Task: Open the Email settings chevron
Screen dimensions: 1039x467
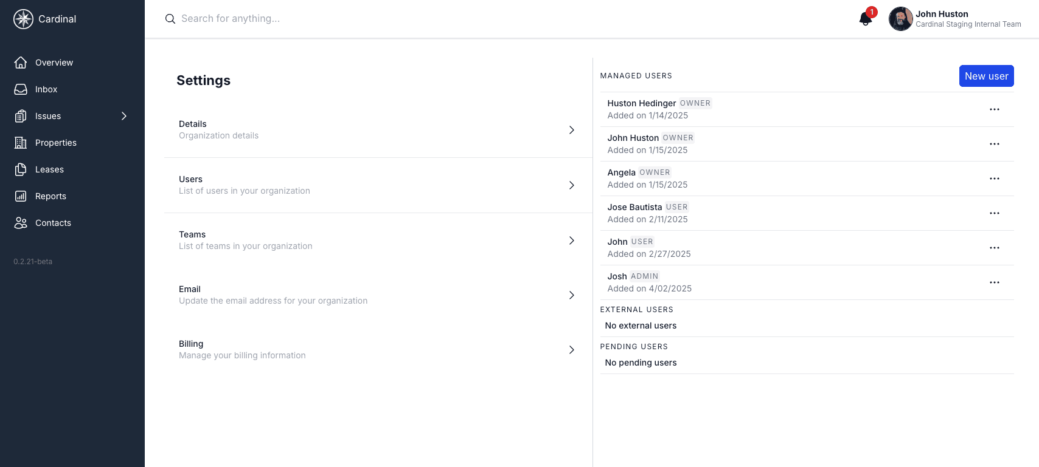Action: (x=571, y=295)
